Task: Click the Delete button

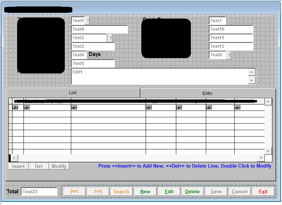Action: coord(192,191)
